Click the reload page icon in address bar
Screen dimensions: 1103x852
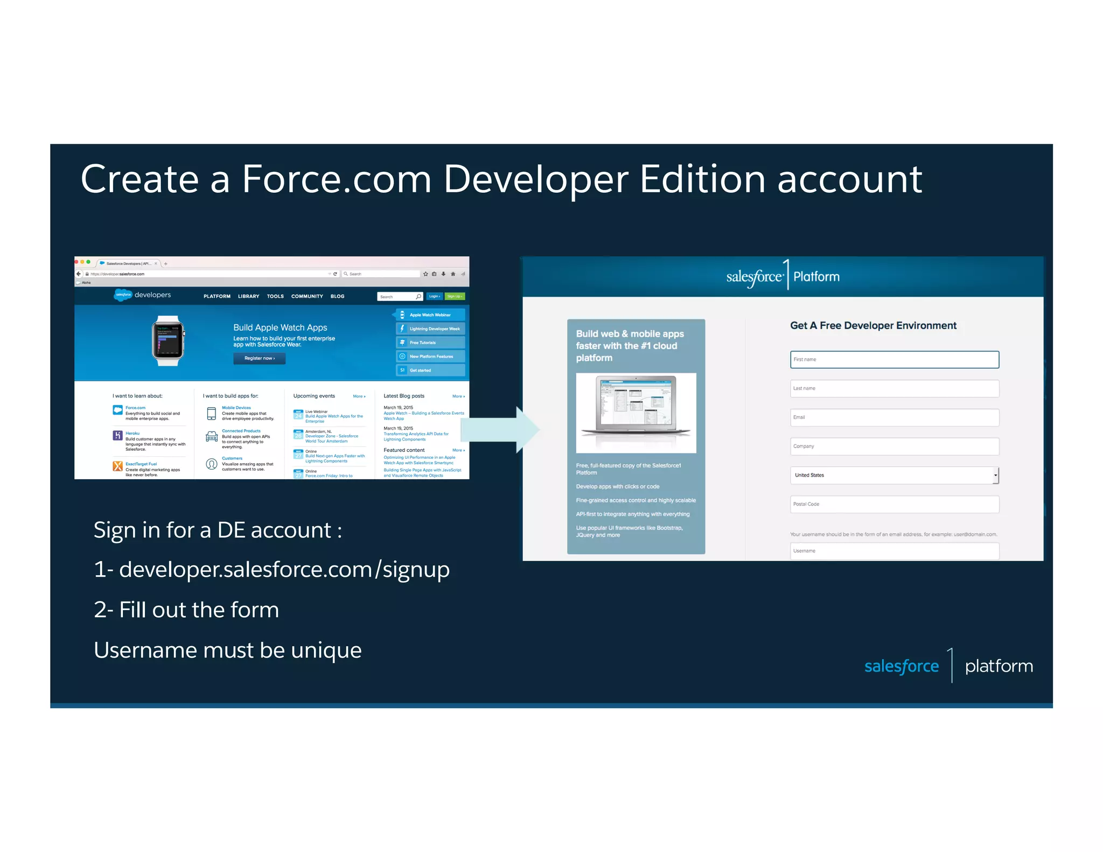click(335, 274)
